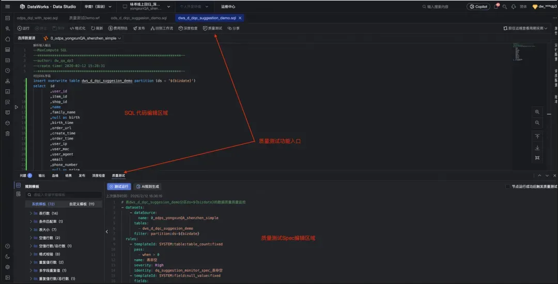558x284 pixels.
Task: Click the 运行 run icon in toolbar
Action: click(20, 28)
